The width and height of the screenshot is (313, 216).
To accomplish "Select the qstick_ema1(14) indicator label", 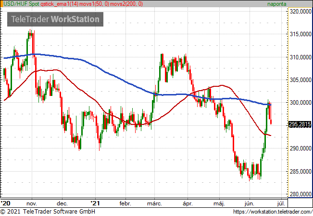I will 59,4.
